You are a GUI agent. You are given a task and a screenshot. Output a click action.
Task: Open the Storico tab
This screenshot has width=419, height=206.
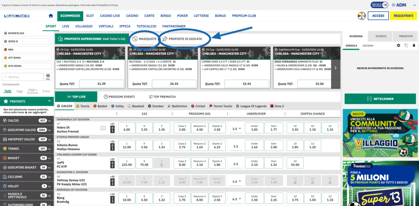pyautogui.click(x=380, y=36)
